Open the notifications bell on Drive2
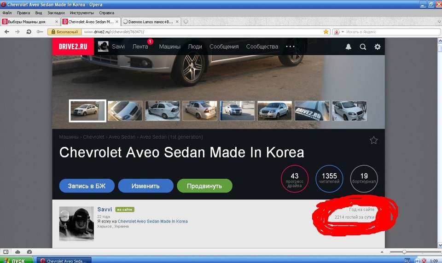This screenshot has width=442, height=263. tap(349, 47)
